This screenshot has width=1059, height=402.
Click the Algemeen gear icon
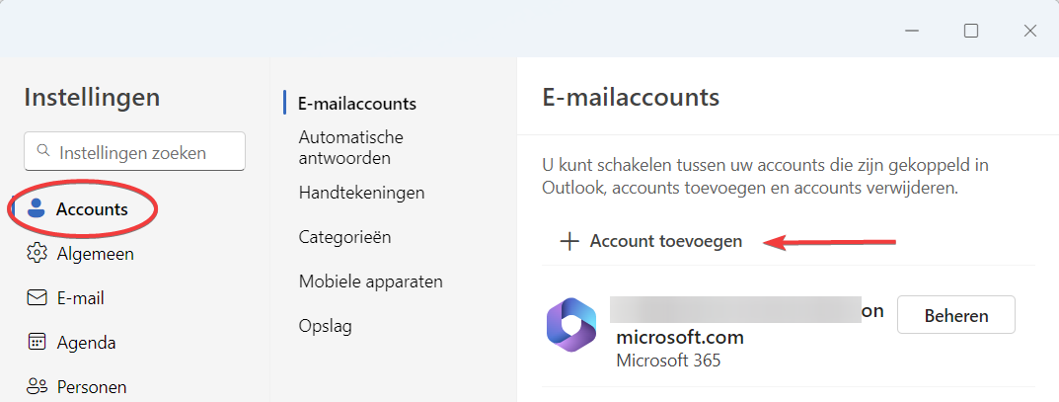click(37, 253)
